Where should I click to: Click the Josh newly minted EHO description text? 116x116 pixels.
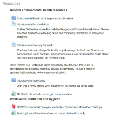pyautogui.click(x=55, y=86)
